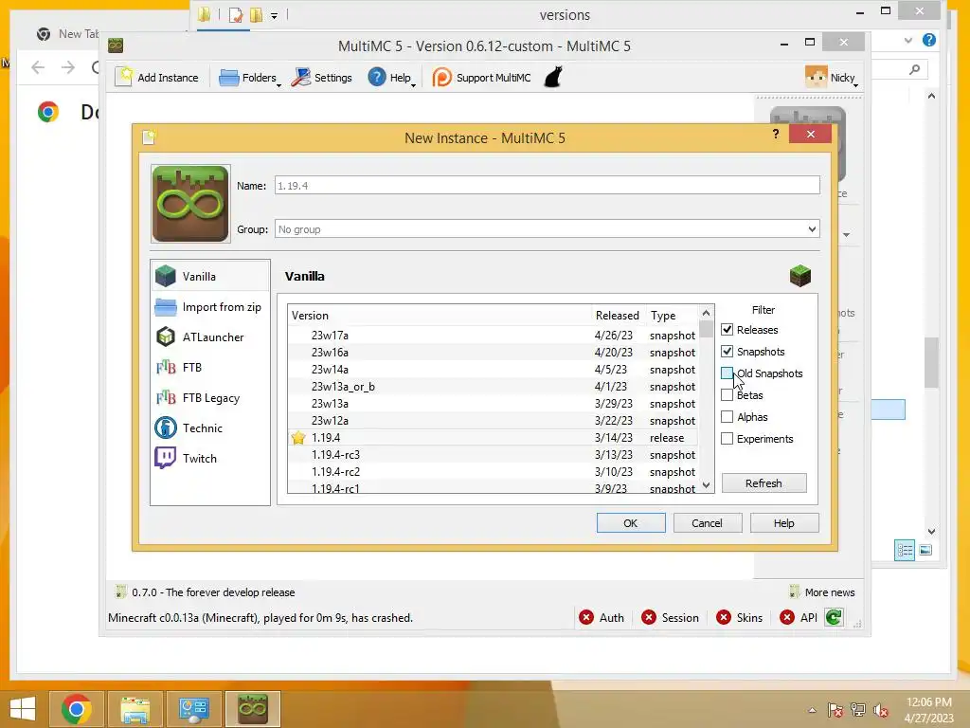The image size is (970, 728).
Task: Click the Support MultiMC Patreon button
Action: coord(481,78)
